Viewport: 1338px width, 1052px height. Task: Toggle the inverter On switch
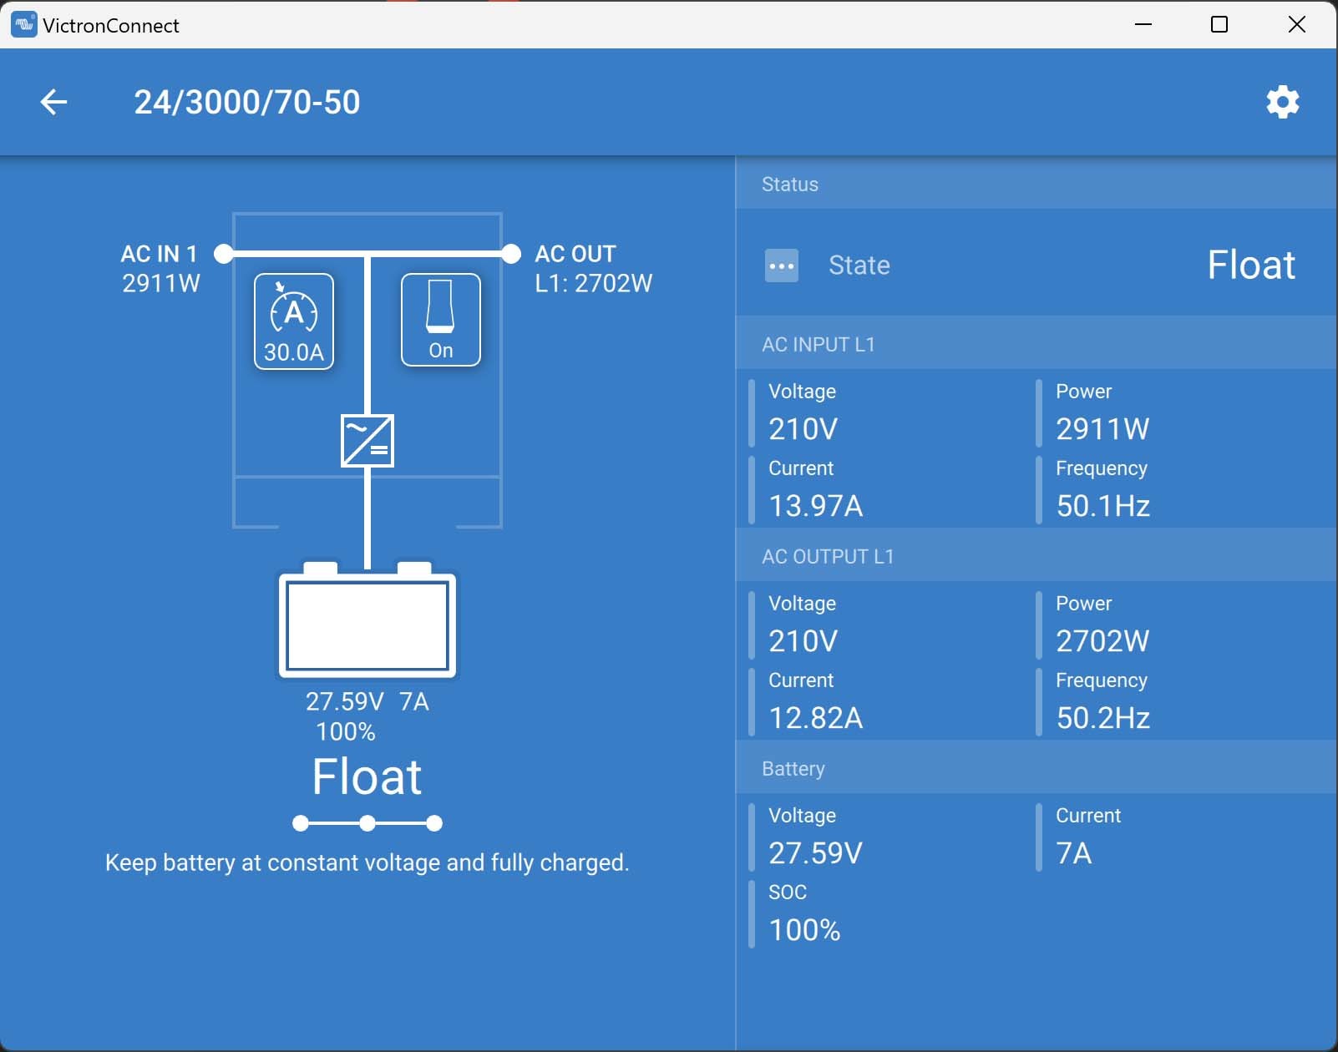click(441, 321)
